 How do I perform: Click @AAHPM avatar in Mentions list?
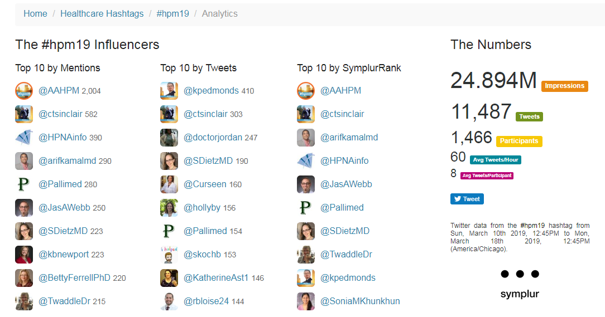coord(24,91)
